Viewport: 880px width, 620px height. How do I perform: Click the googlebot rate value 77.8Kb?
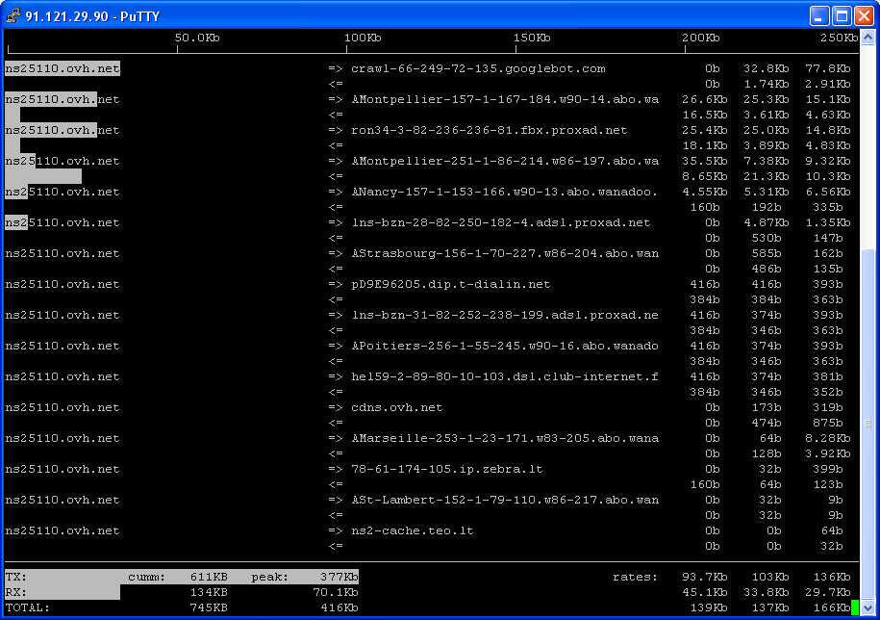click(828, 68)
